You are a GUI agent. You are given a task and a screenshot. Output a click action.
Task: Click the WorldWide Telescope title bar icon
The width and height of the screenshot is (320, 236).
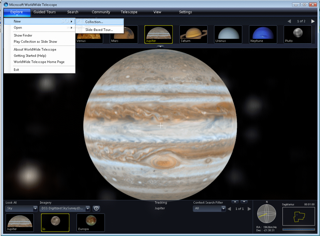tap(6, 4)
